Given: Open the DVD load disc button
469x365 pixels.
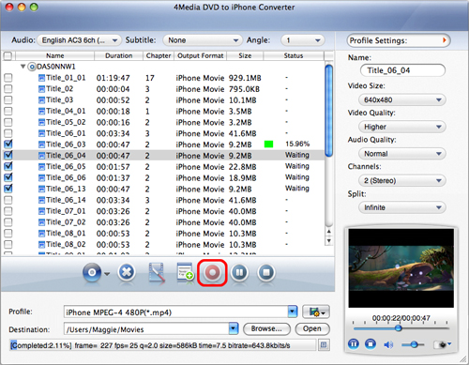Looking at the screenshot, I should (x=92, y=272).
